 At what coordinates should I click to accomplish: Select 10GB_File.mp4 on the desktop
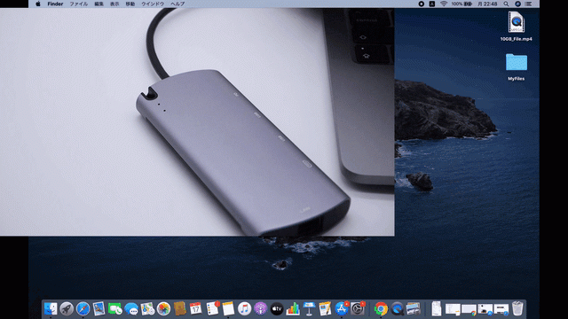[x=517, y=27]
